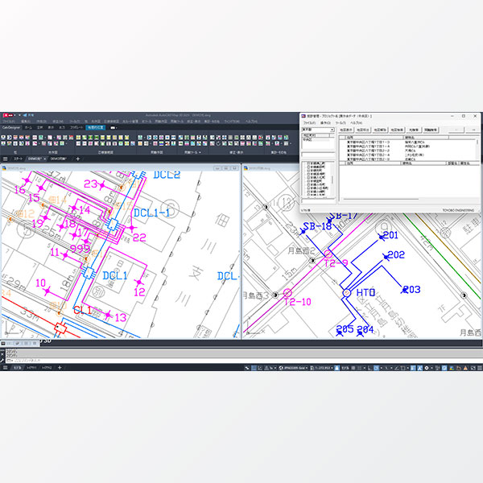483x483 pixels.
Task: Switch to the レイアウト1 layout tab
Action: tap(31, 368)
